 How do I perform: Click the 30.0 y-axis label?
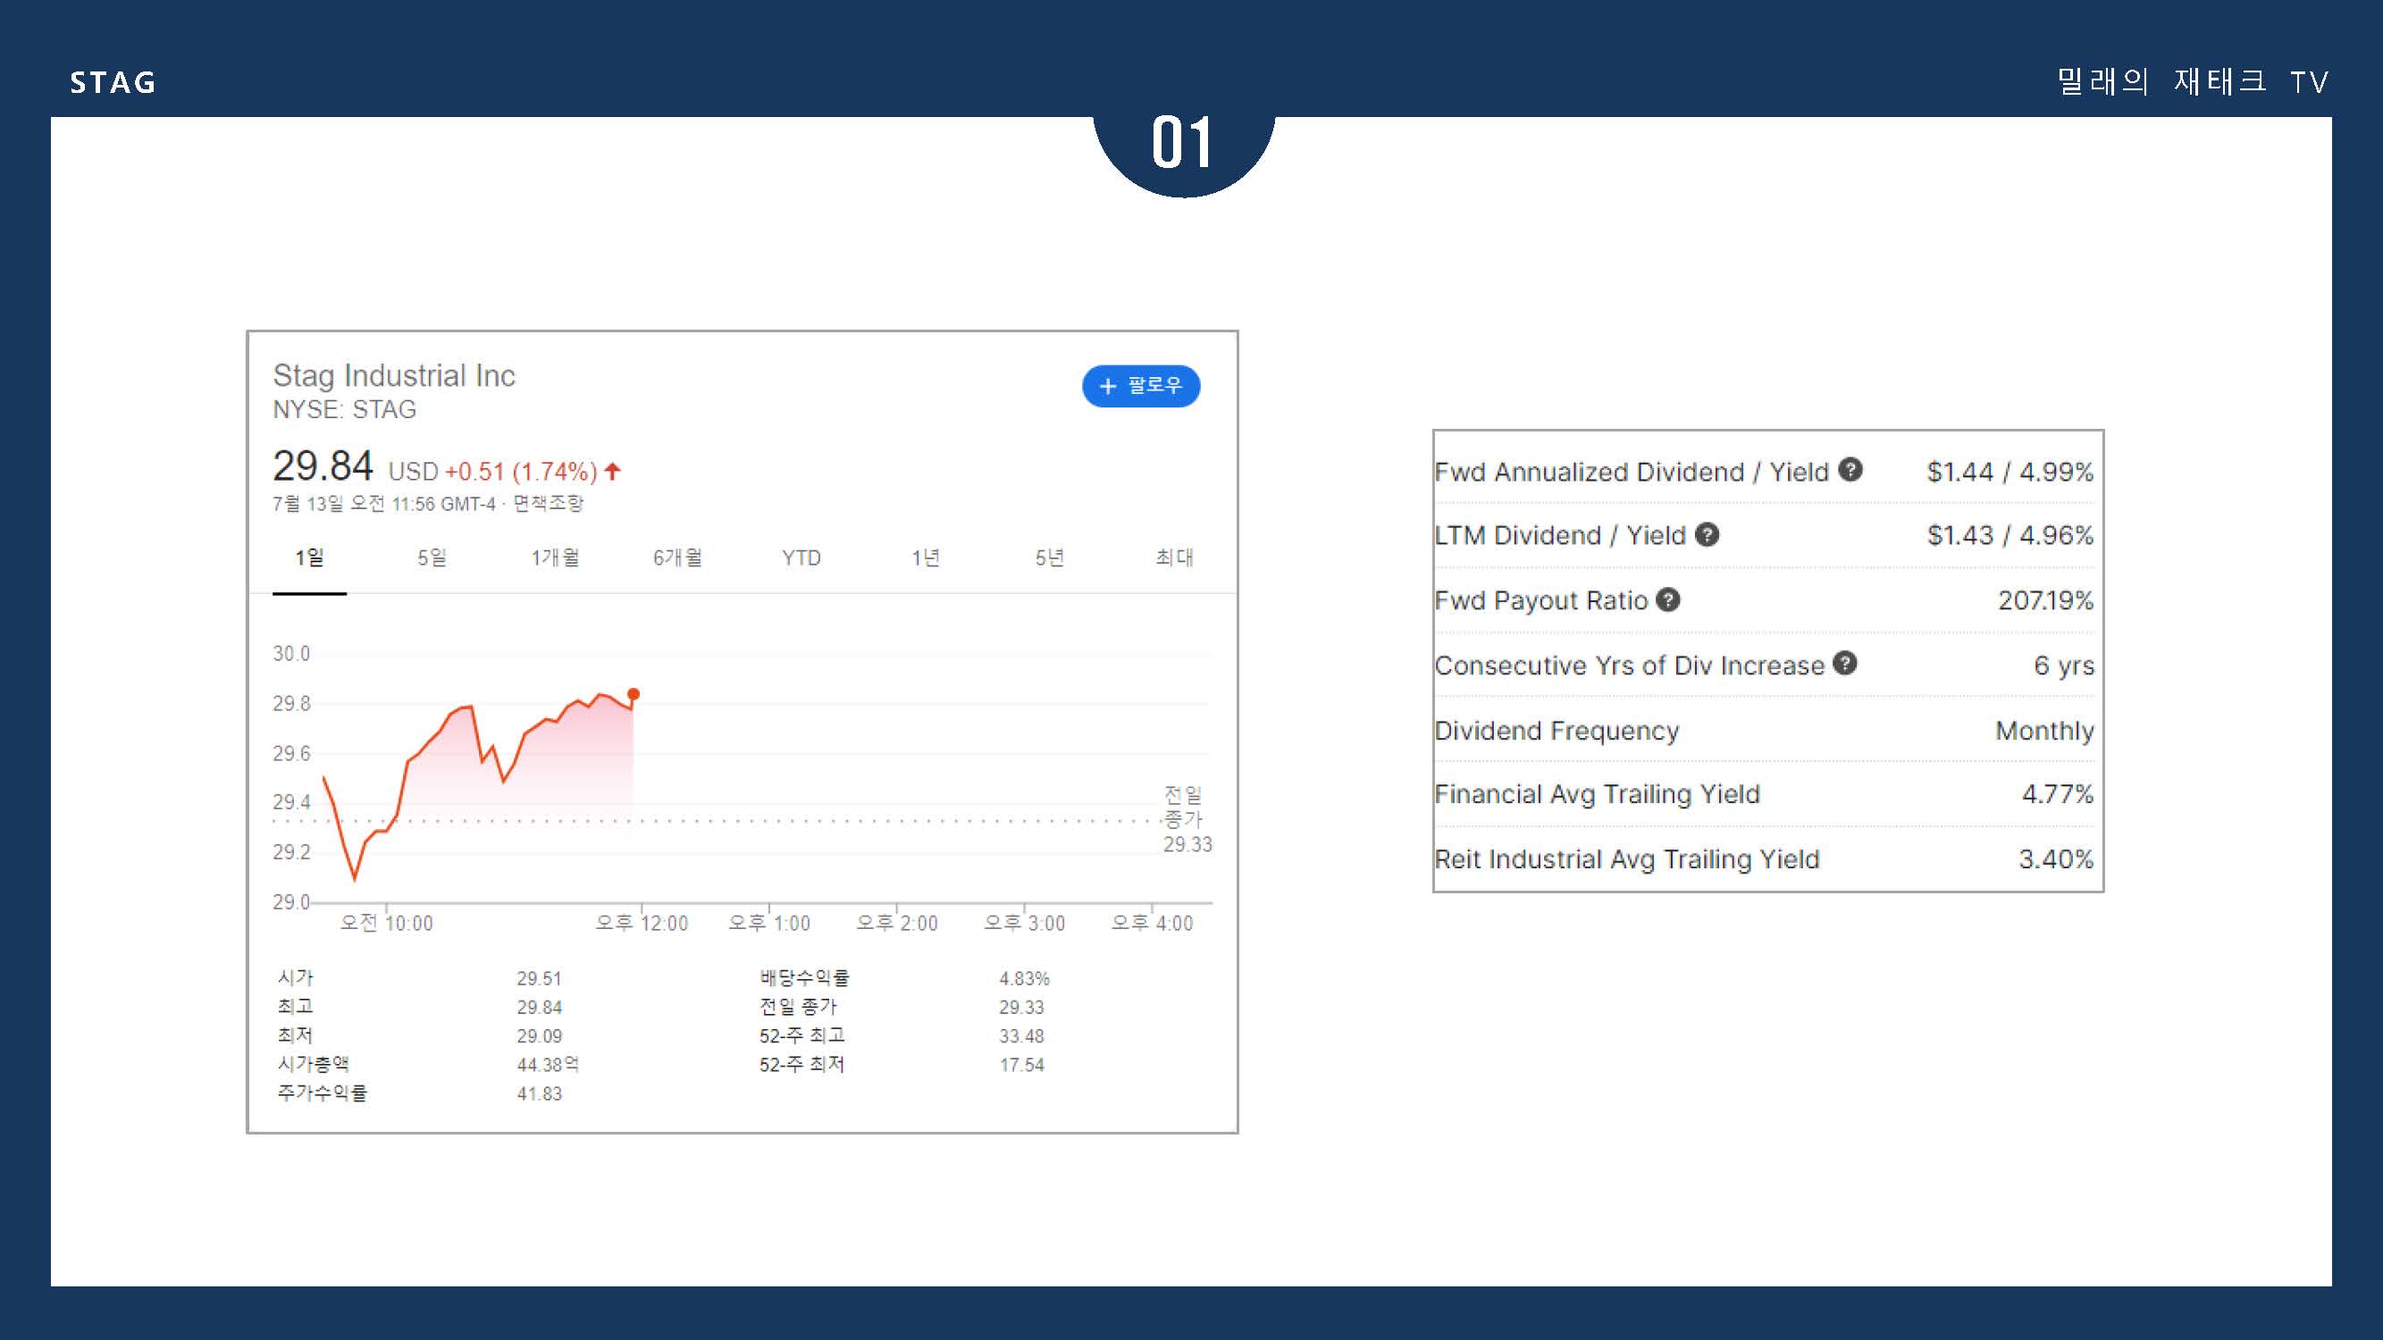point(290,654)
